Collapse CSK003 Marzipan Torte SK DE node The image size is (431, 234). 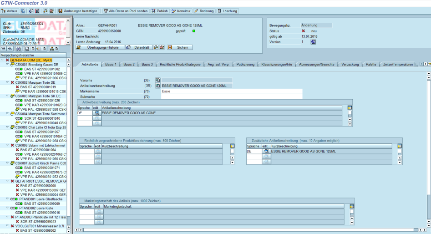(x=7, y=96)
